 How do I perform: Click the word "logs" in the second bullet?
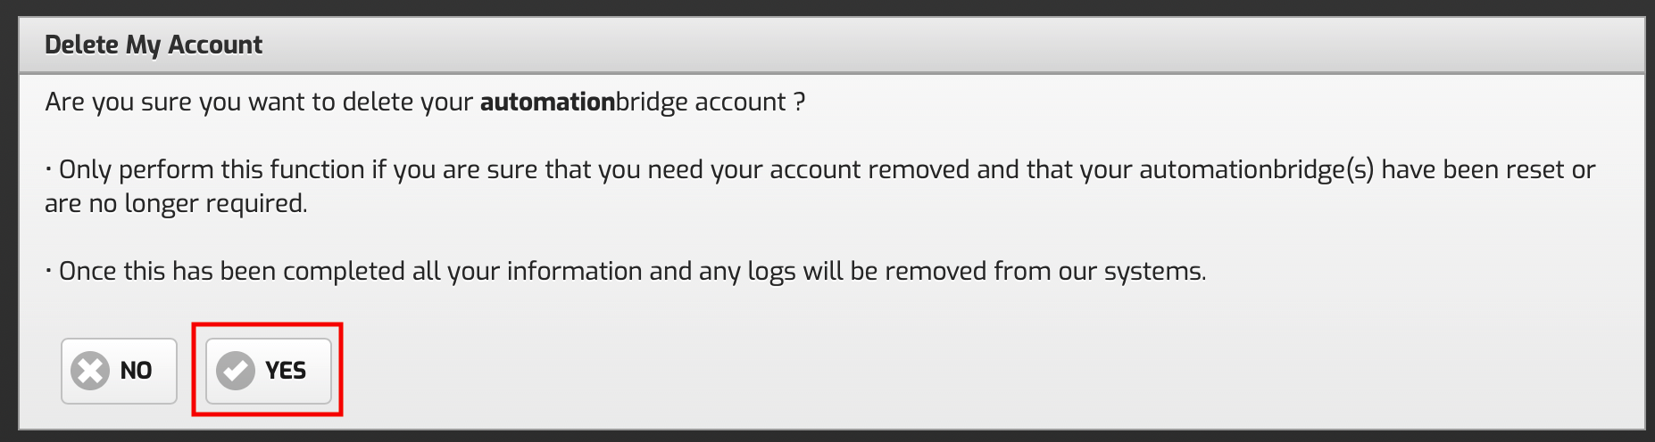771,272
